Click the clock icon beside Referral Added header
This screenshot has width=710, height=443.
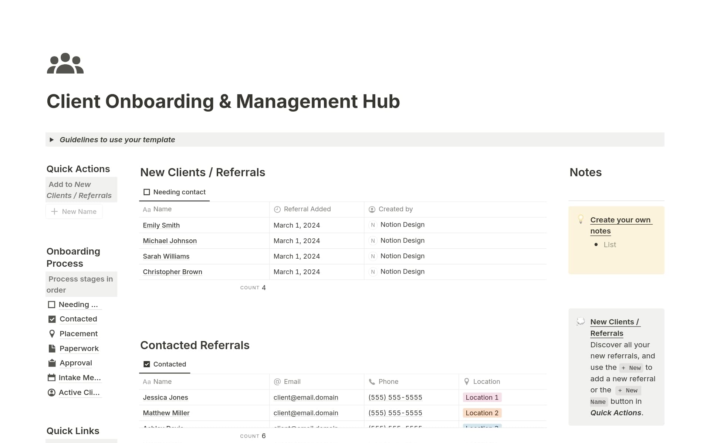pyautogui.click(x=277, y=209)
